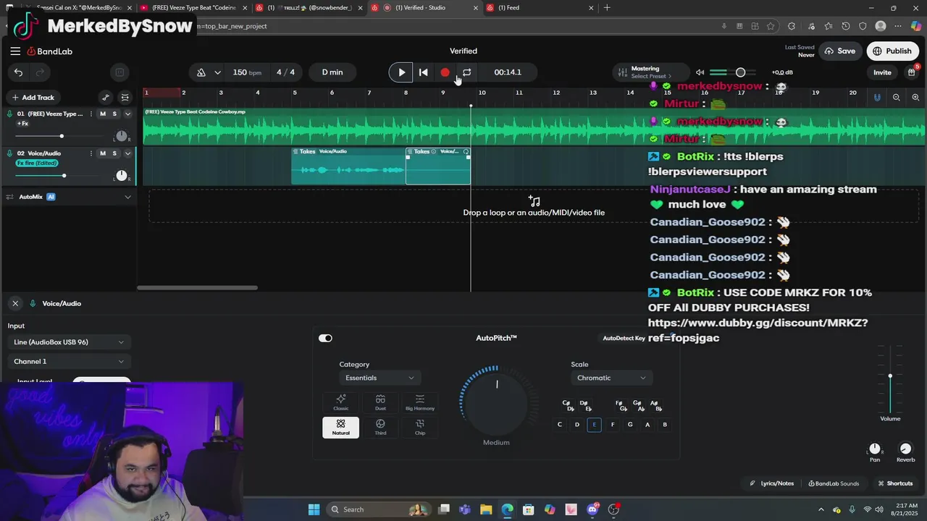Image resolution: width=927 pixels, height=521 pixels.
Task: Click AutoDetect Key button
Action: point(624,338)
